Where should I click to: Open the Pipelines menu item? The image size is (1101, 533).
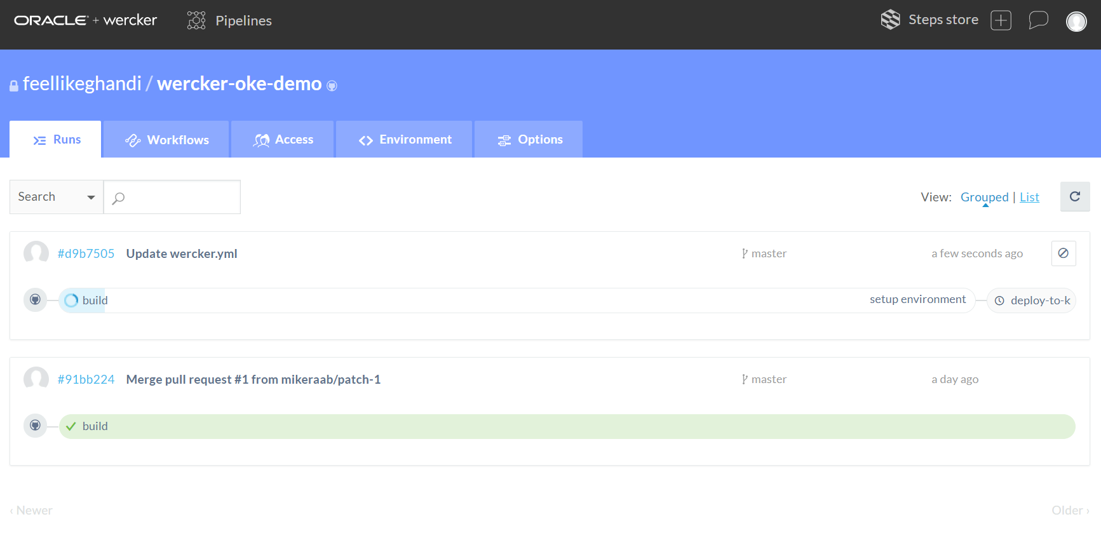coord(243,20)
